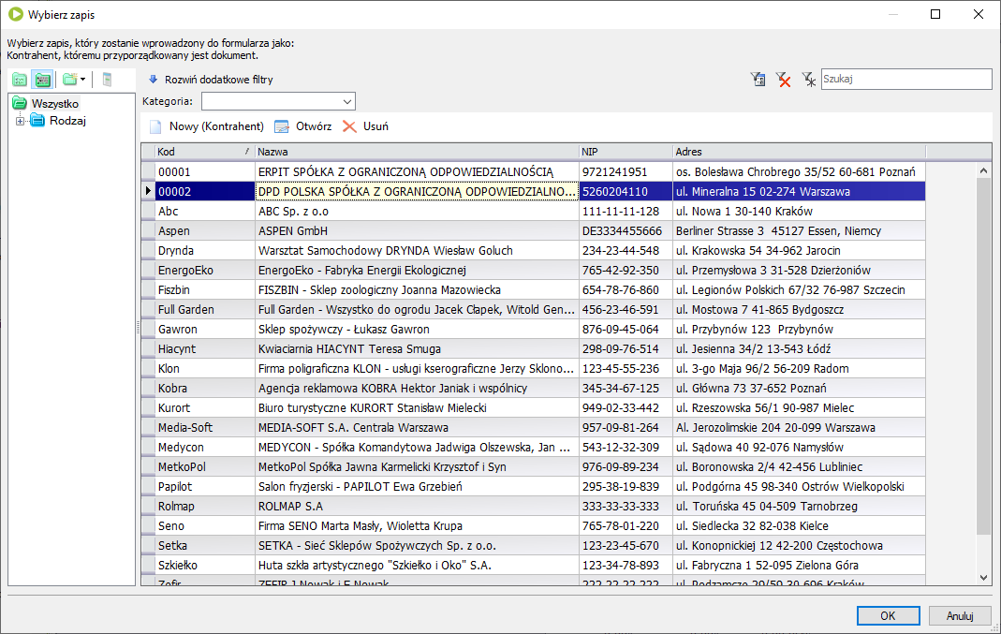Click the row indicator arrow for 00002

point(148,192)
